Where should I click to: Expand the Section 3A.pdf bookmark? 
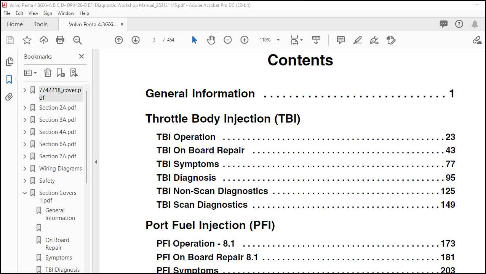(25, 120)
